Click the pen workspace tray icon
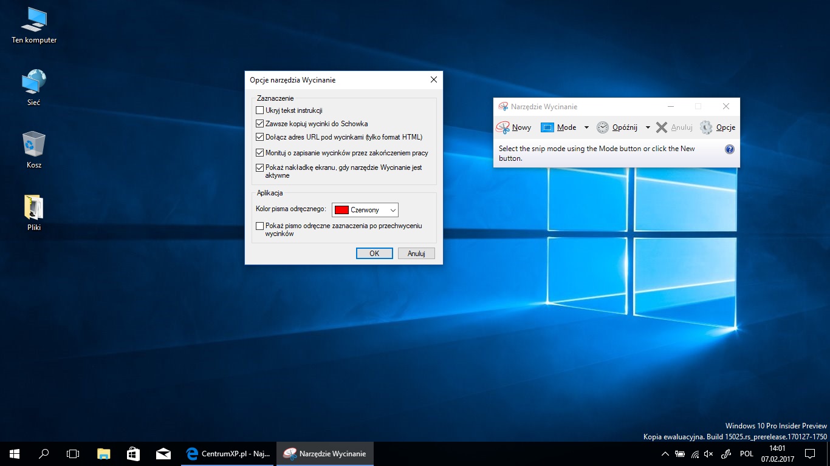The image size is (830, 466). pyautogui.click(x=725, y=453)
